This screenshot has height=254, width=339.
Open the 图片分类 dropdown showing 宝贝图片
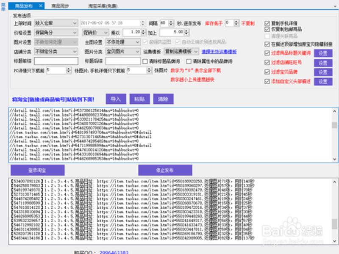[x=123, y=52]
